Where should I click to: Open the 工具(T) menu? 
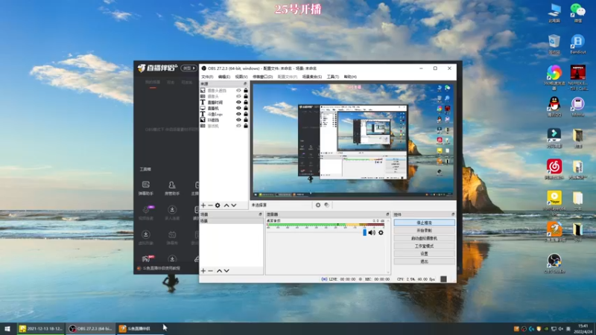(x=332, y=77)
